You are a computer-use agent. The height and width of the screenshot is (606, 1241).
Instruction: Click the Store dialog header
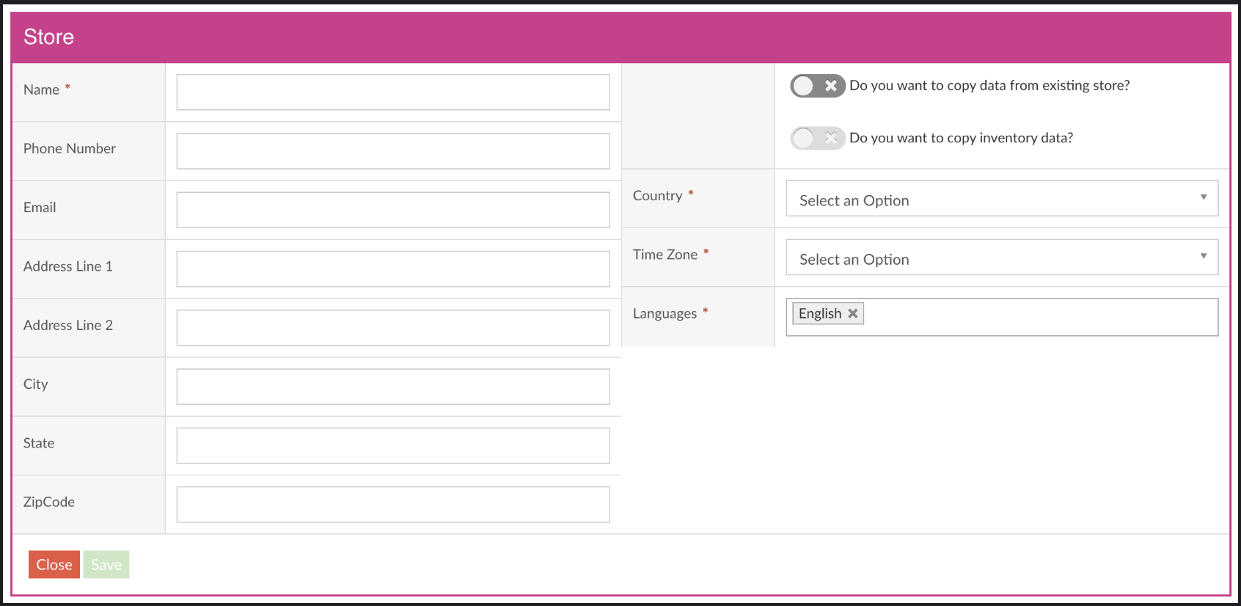click(x=620, y=37)
